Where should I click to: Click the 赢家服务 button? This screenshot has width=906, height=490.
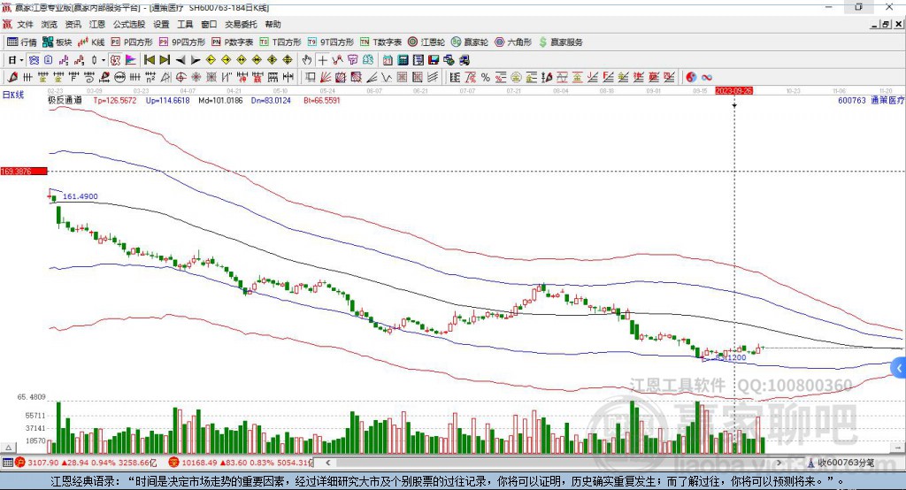click(x=561, y=42)
